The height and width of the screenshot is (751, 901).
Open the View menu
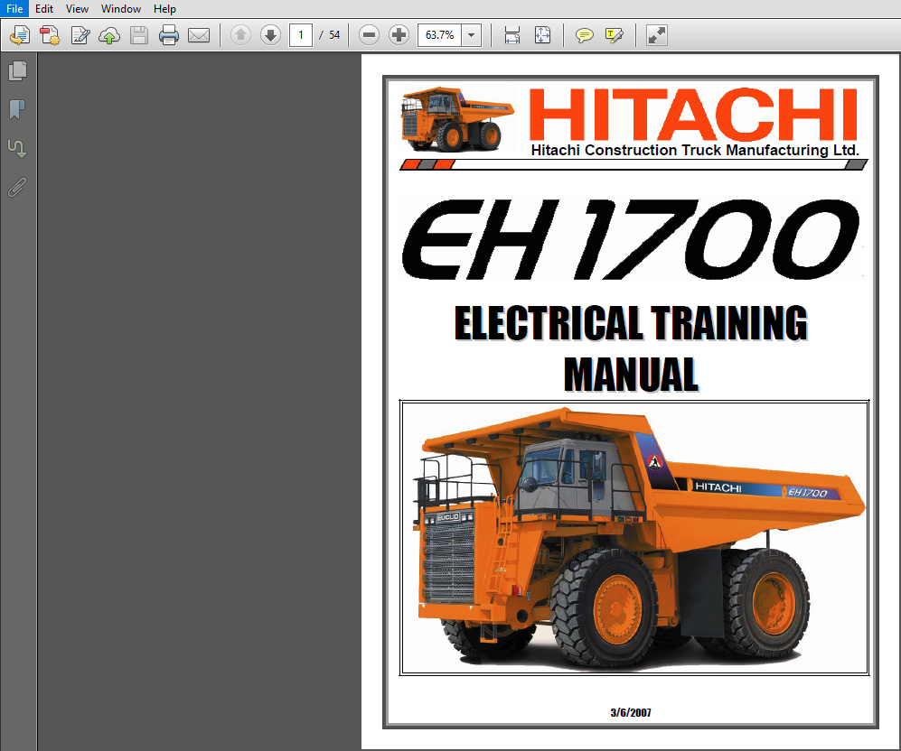click(x=77, y=9)
